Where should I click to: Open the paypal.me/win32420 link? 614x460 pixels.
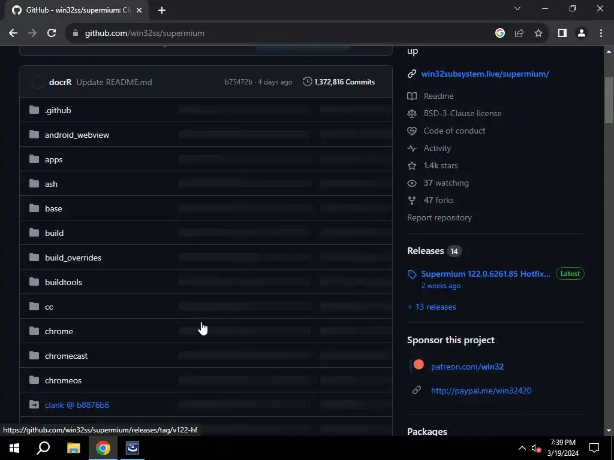(481, 391)
